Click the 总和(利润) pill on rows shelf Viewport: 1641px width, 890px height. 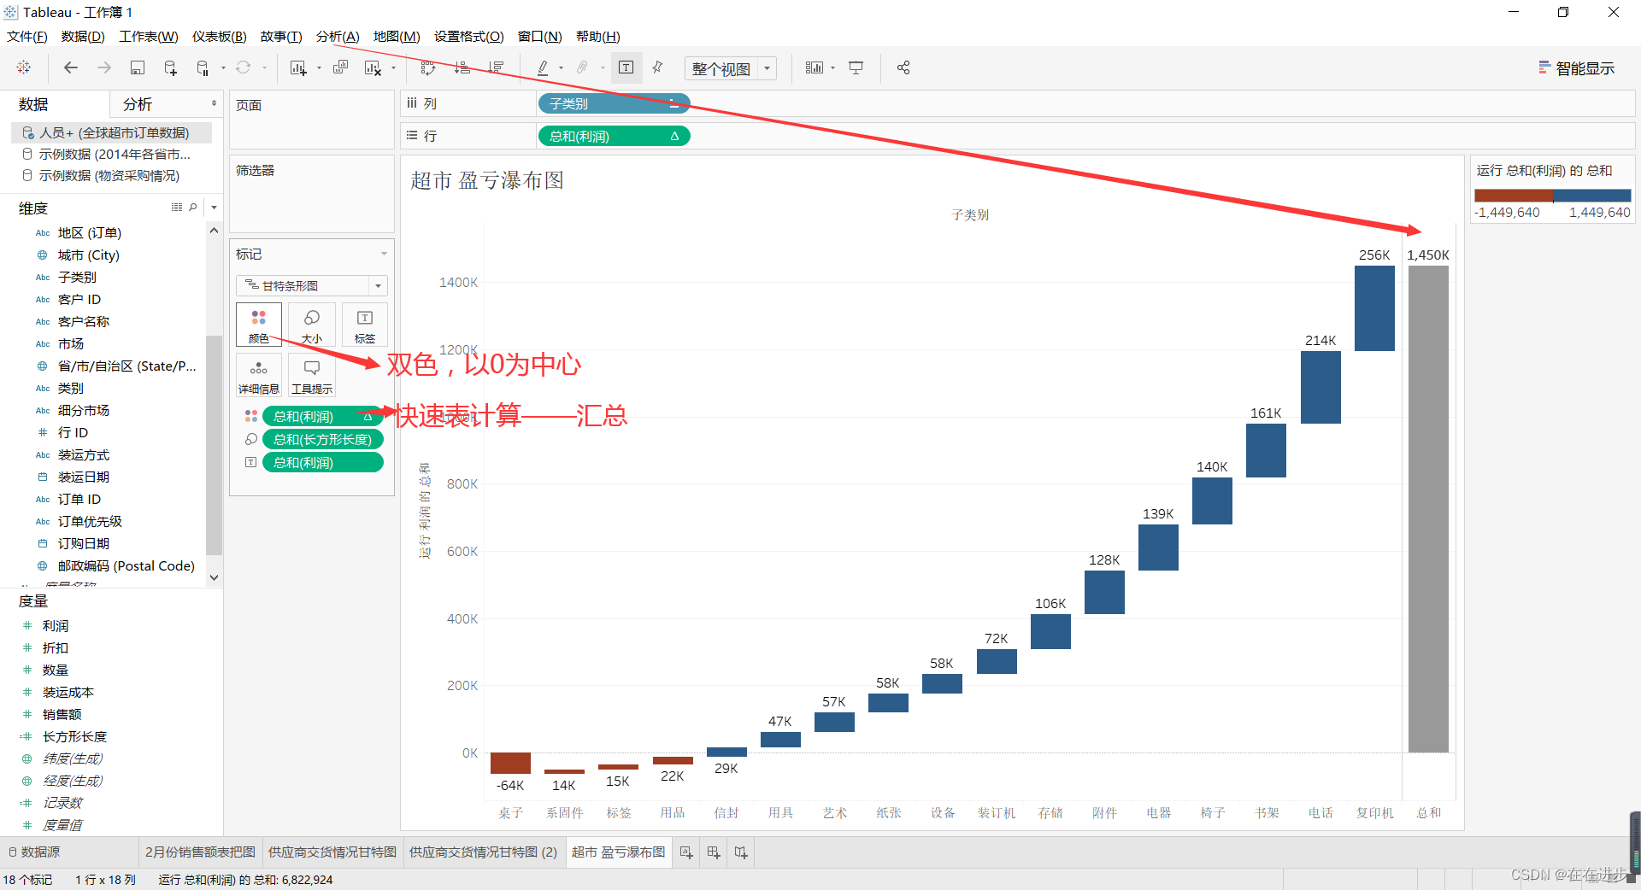[x=614, y=136]
